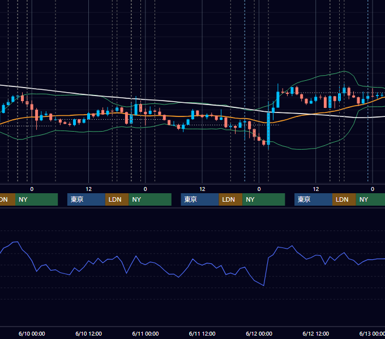Click the 6/11 12:00 date label

point(202,333)
